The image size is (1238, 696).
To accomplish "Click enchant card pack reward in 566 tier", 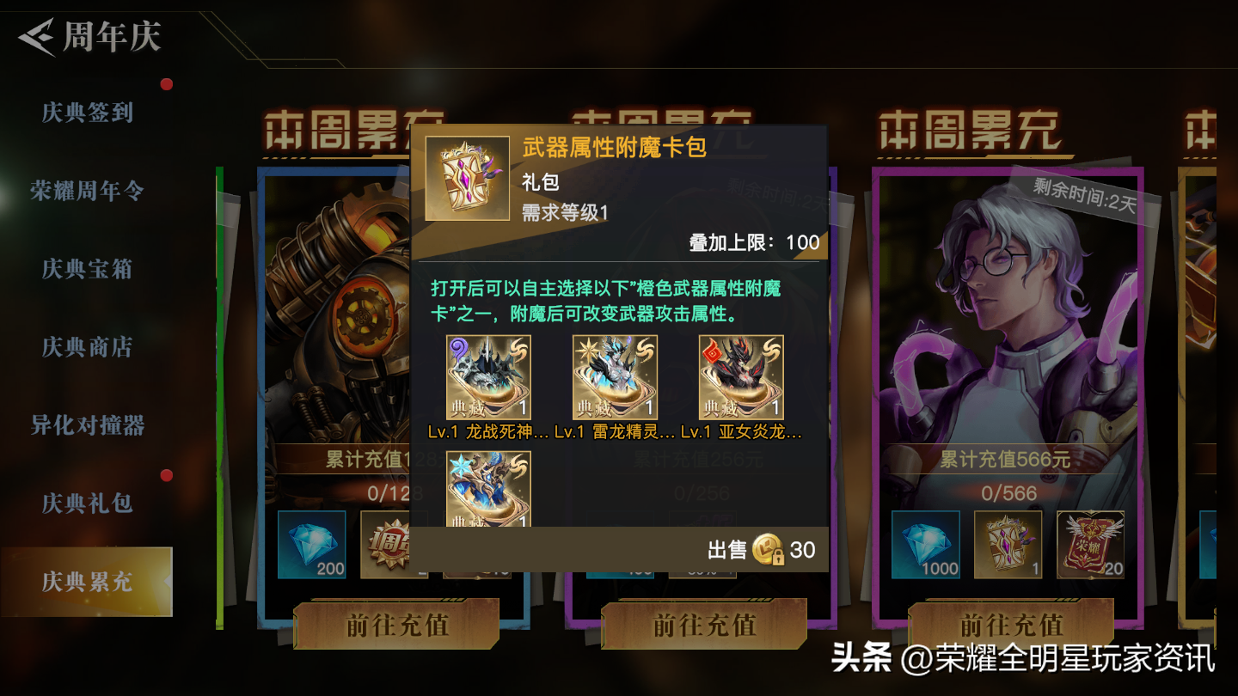I will click(x=1008, y=545).
